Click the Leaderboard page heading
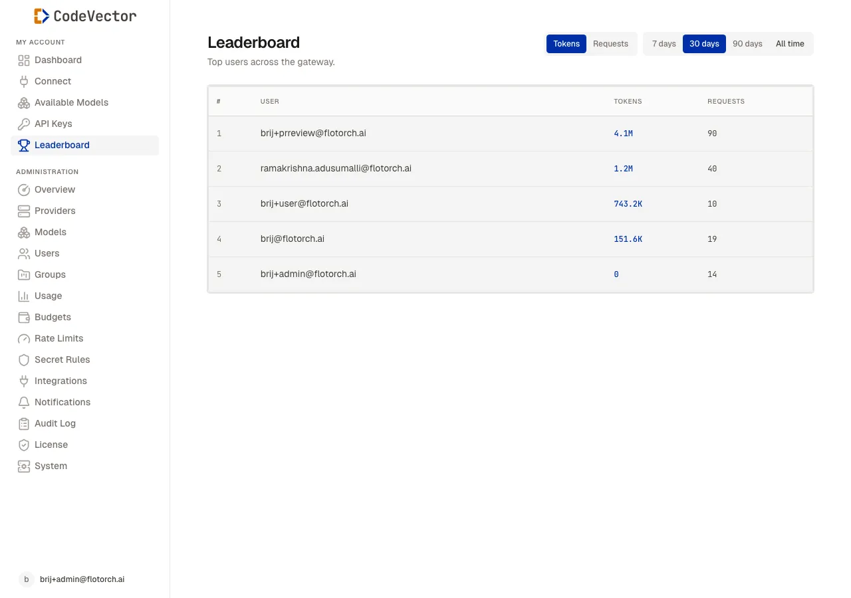The height and width of the screenshot is (598, 851). [x=254, y=43]
